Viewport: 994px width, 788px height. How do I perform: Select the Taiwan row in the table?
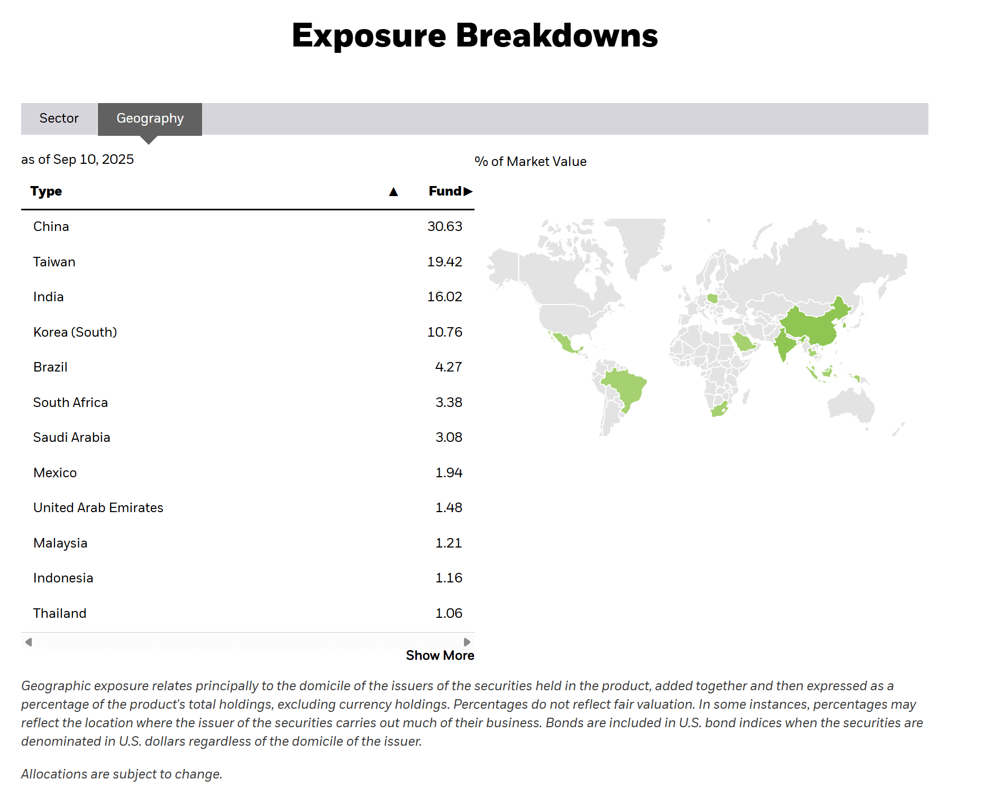tap(247, 262)
